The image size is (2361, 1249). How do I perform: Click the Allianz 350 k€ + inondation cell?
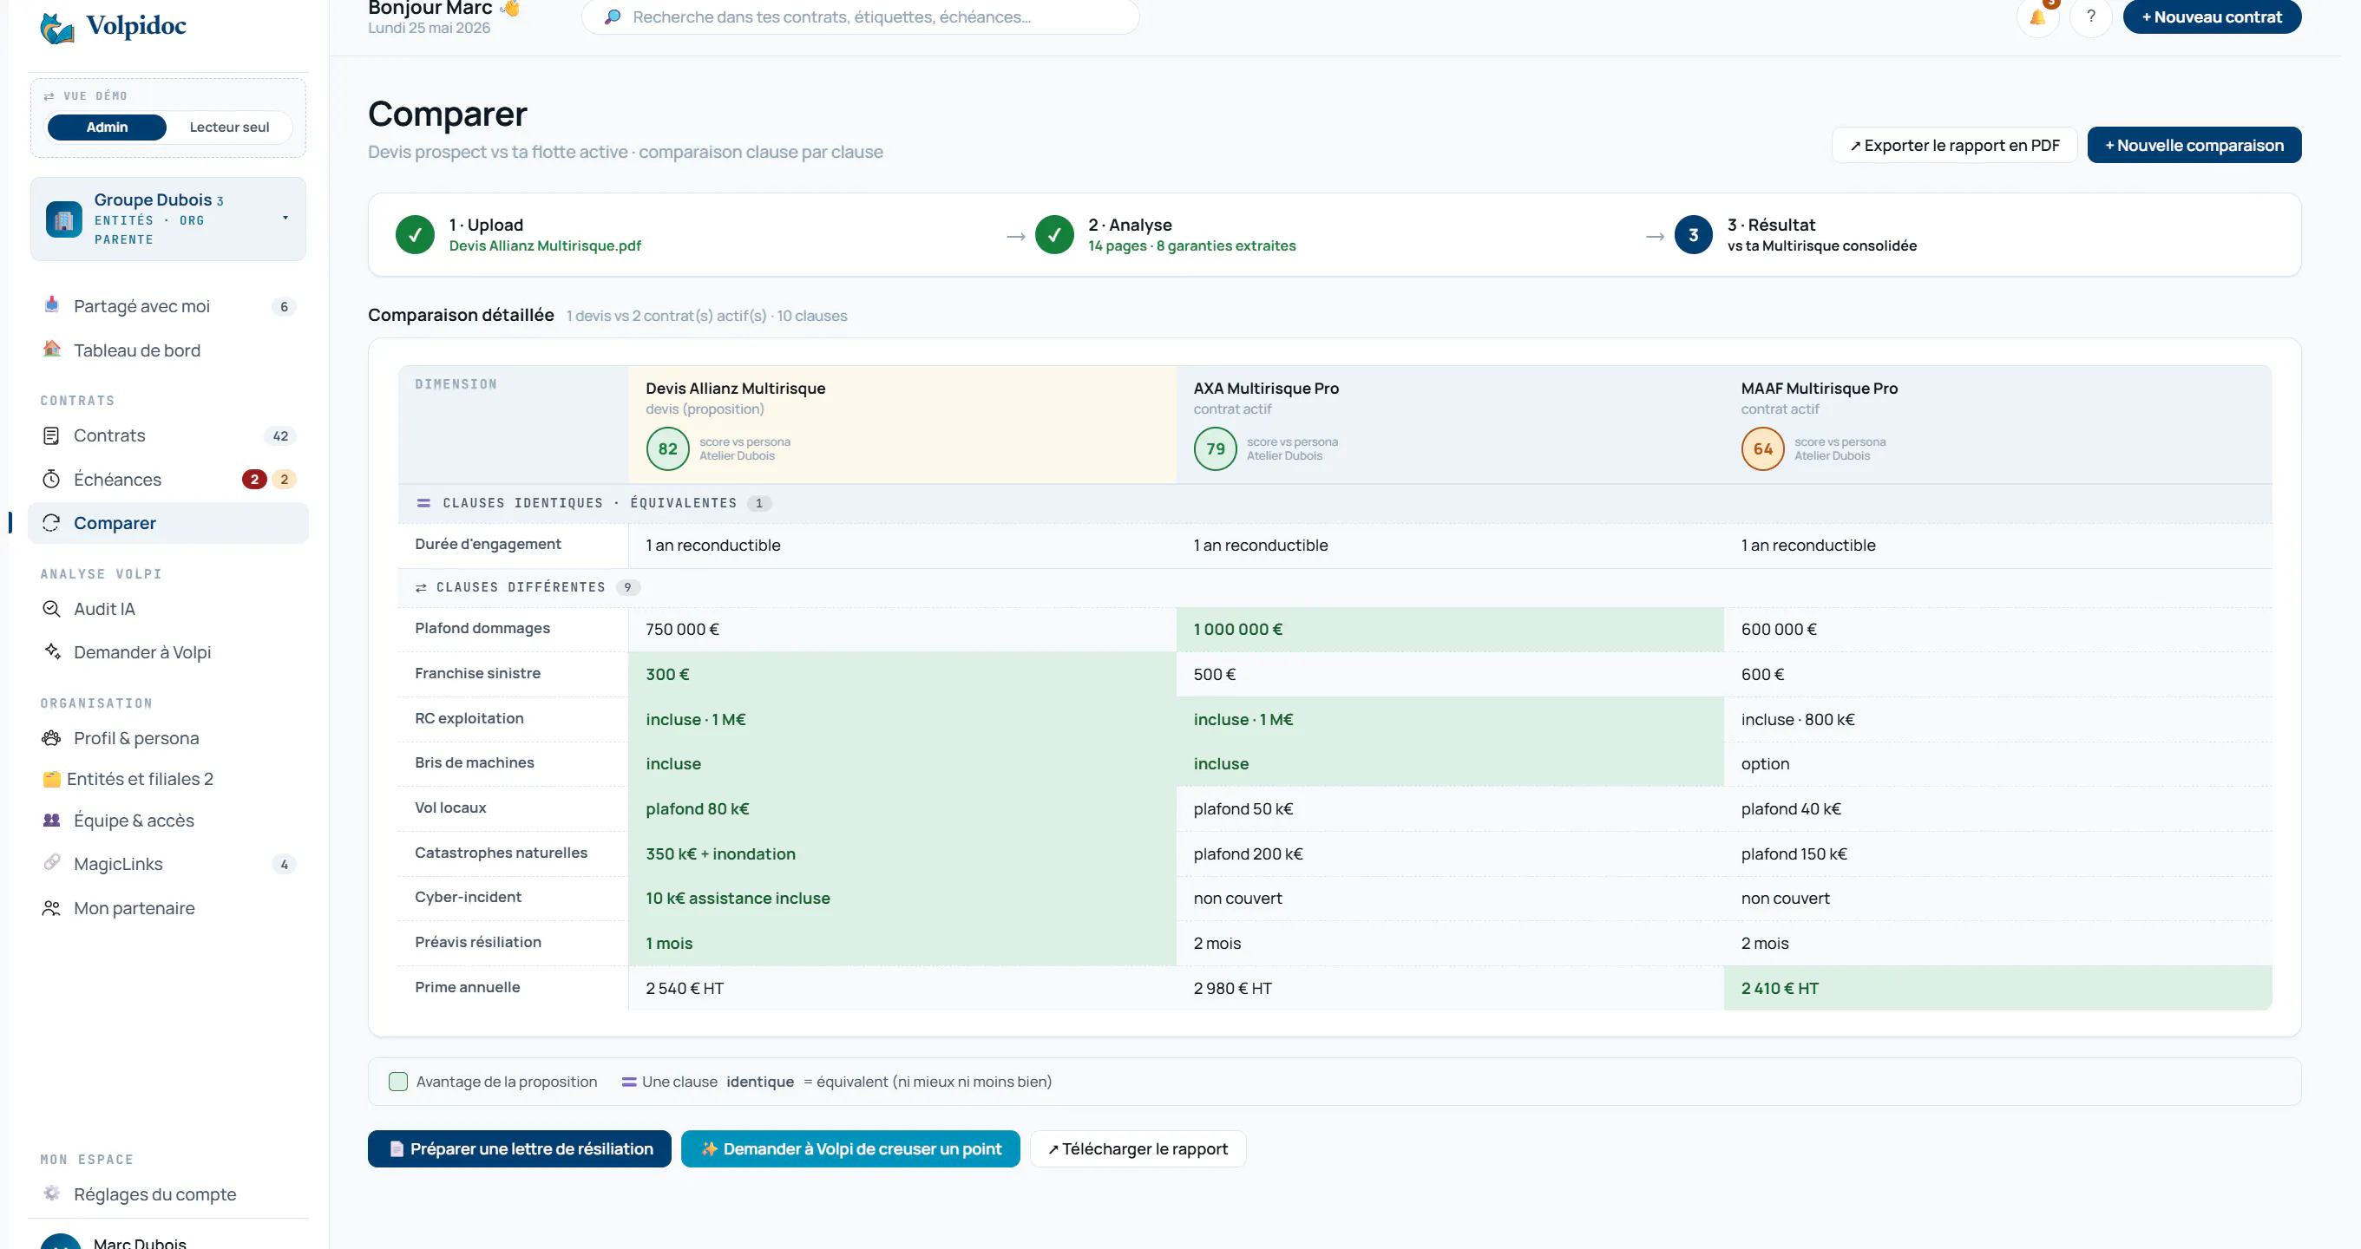click(x=902, y=854)
